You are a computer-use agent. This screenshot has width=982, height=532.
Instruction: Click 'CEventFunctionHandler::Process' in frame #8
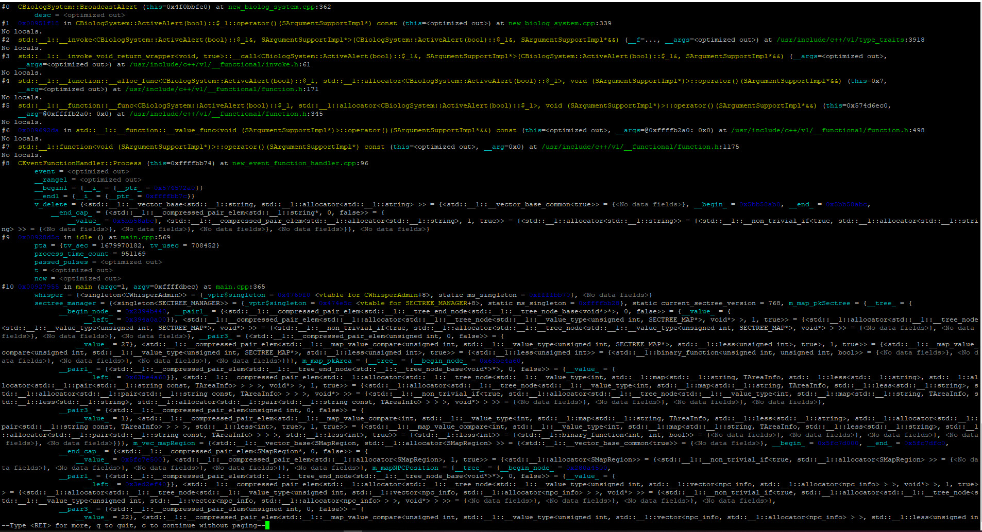point(80,163)
